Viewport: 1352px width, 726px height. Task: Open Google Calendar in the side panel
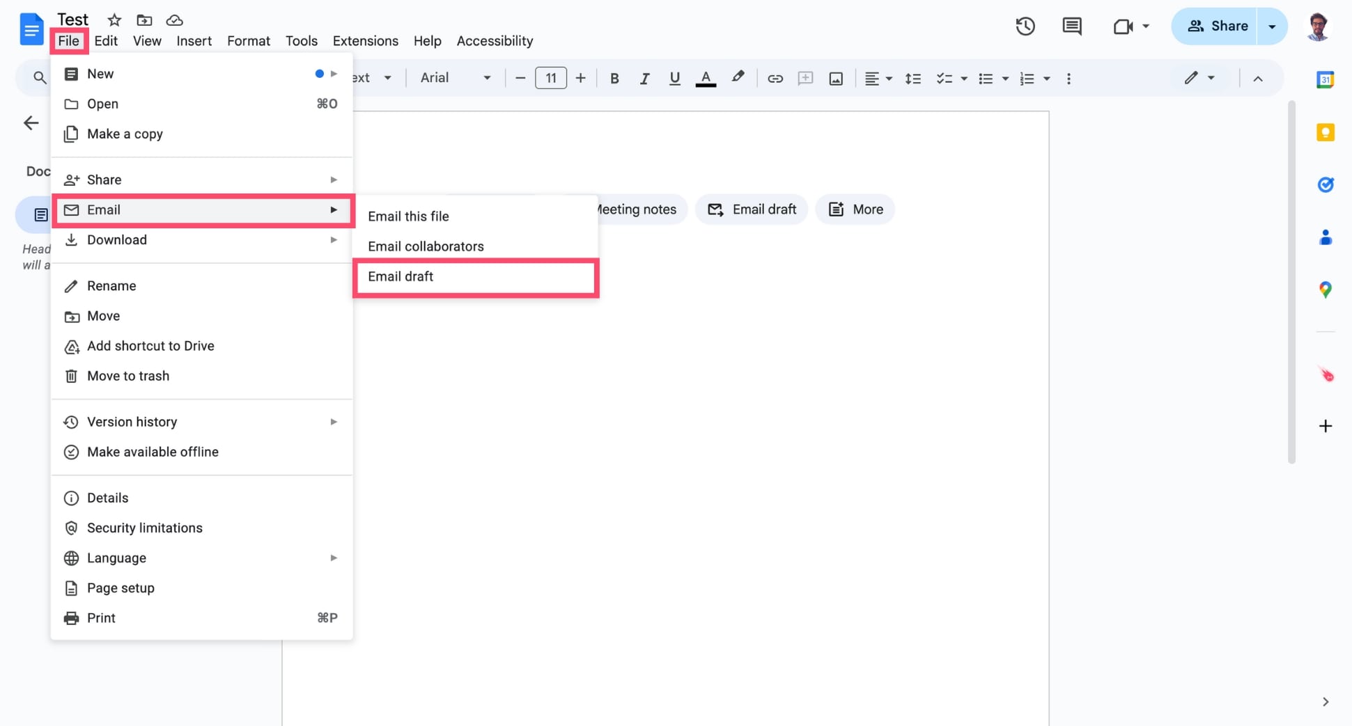(1326, 79)
